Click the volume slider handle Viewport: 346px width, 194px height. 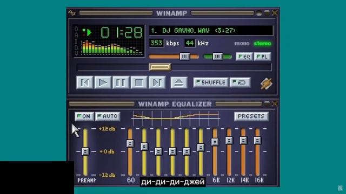(x=185, y=57)
